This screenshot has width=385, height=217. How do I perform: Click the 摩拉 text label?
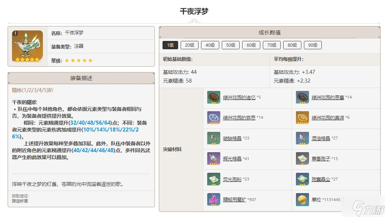coord(316,199)
